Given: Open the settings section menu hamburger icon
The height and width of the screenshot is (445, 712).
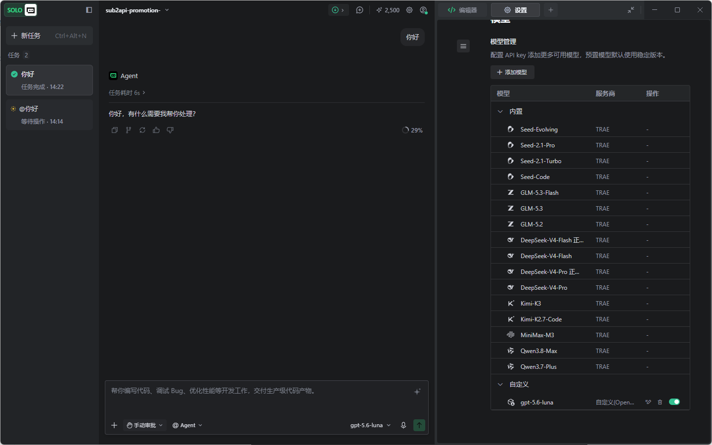Looking at the screenshot, I should 463,46.
